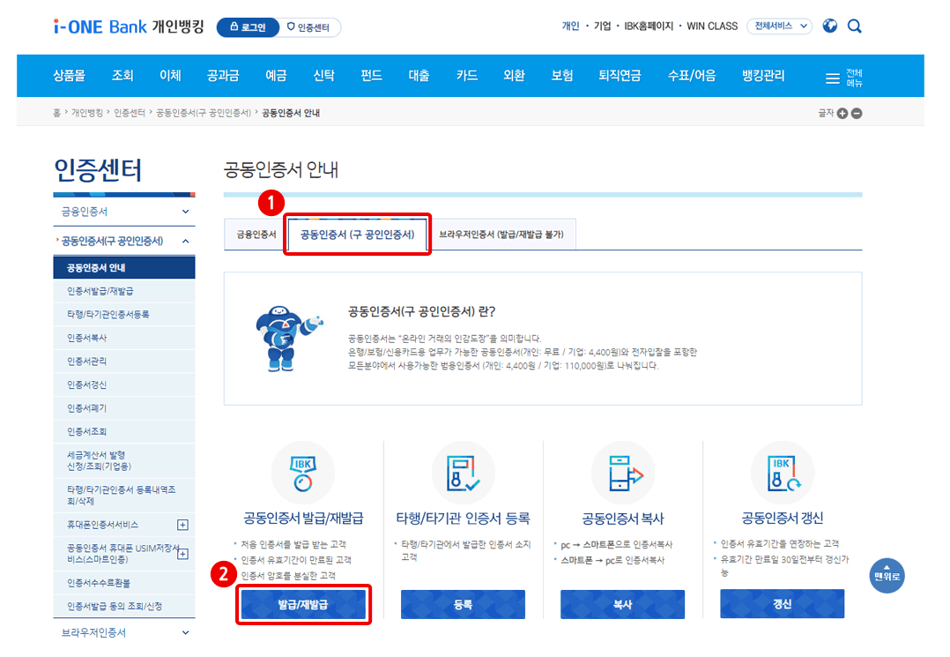
Task: Open the 공과금 menu
Action: click(x=223, y=76)
